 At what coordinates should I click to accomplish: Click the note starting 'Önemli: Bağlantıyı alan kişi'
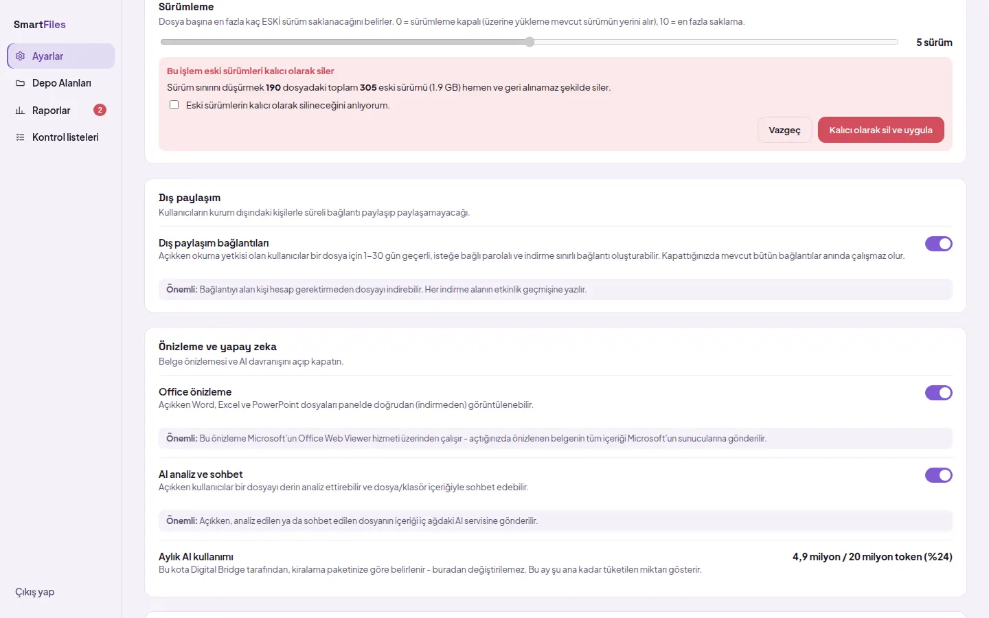(x=556, y=289)
